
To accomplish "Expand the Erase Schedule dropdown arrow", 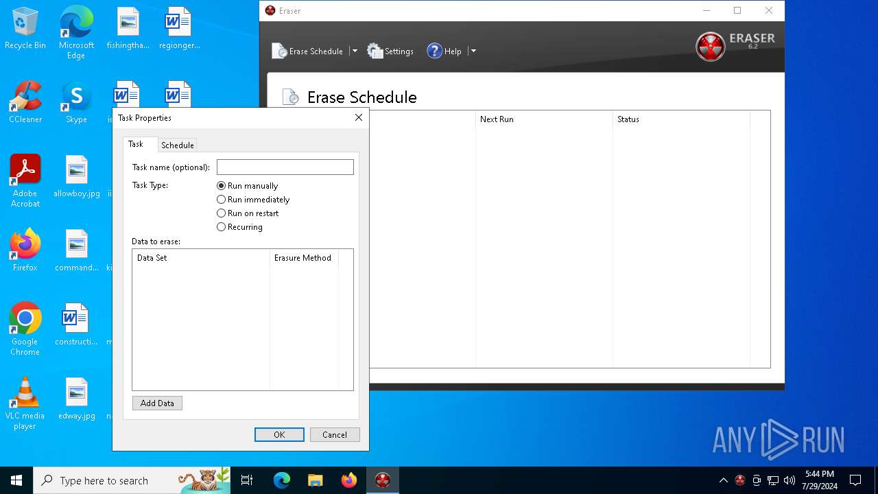I will pos(355,51).
